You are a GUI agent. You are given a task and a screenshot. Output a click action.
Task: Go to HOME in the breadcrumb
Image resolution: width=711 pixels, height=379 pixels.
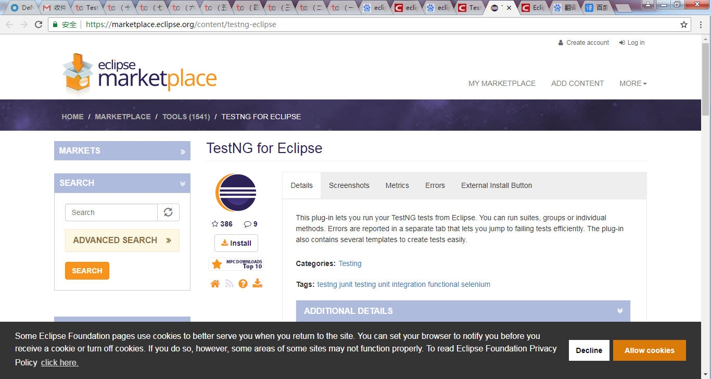coord(72,117)
